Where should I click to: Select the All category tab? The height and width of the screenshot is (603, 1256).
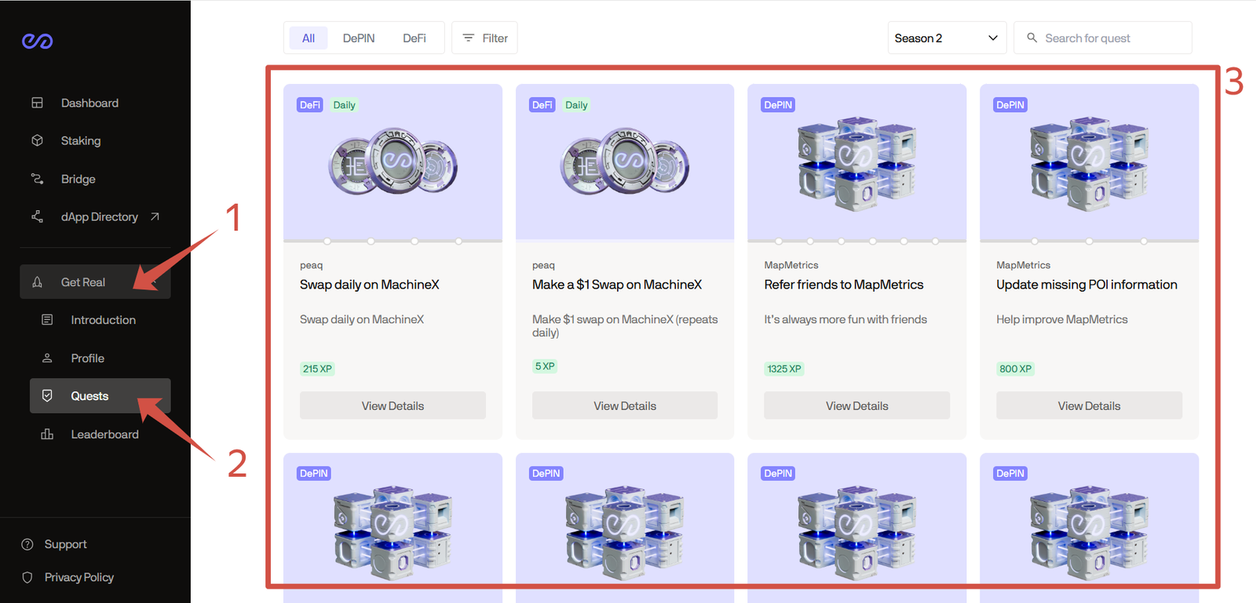tap(309, 38)
